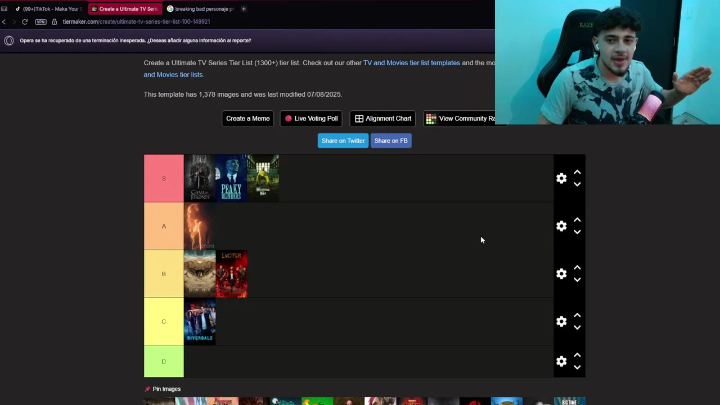720x405 pixels.
Task: Select the green D tier label
Action: pyautogui.click(x=164, y=362)
